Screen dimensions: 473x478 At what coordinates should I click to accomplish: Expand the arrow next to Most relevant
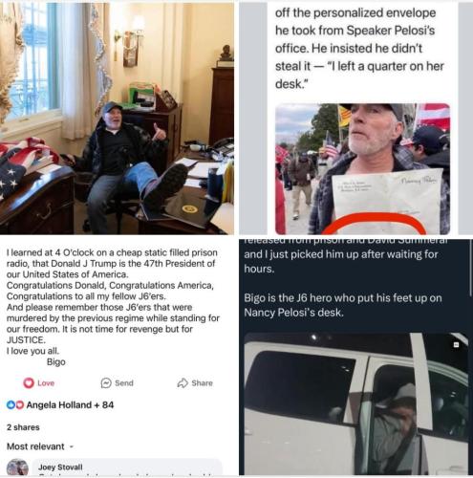click(x=72, y=446)
